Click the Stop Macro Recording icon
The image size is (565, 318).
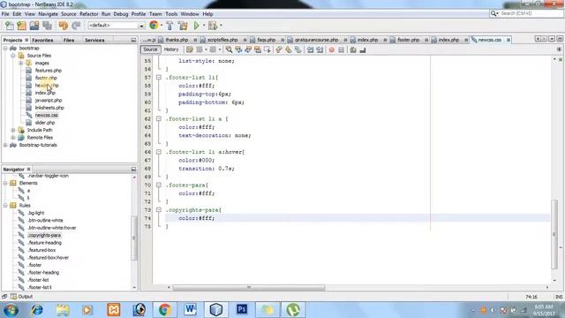point(342,49)
